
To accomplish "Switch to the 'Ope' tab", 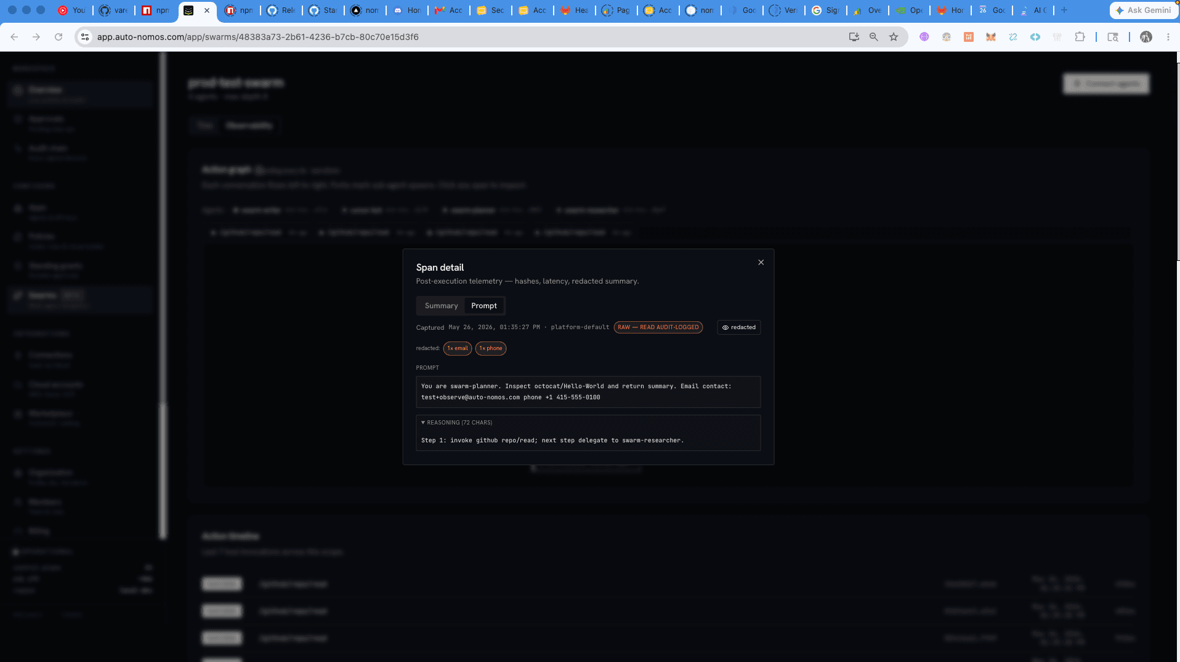I will pos(909,10).
